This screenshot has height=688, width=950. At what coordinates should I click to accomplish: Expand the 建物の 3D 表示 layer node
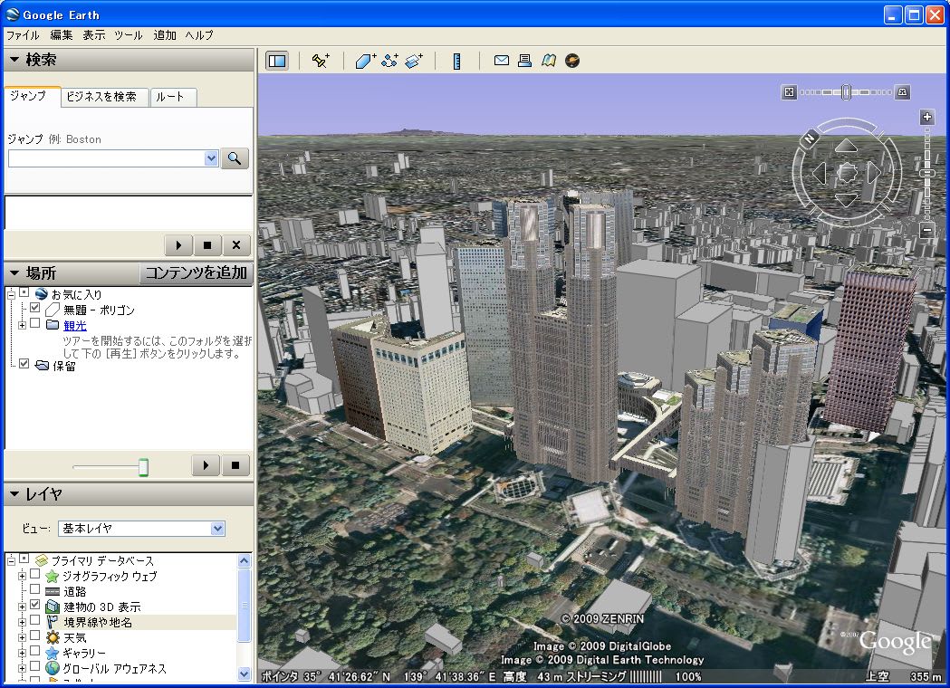[22, 607]
